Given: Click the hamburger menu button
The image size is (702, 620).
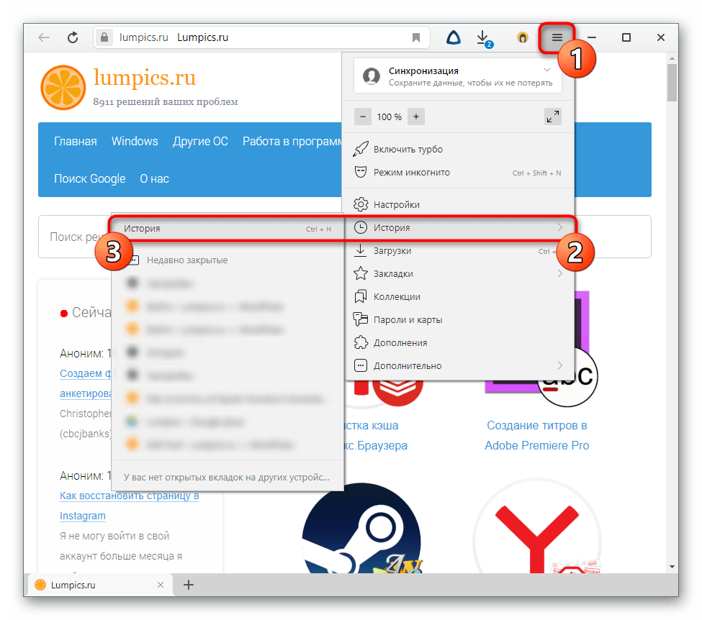Looking at the screenshot, I should pyautogui.click(x=557, y=37).
